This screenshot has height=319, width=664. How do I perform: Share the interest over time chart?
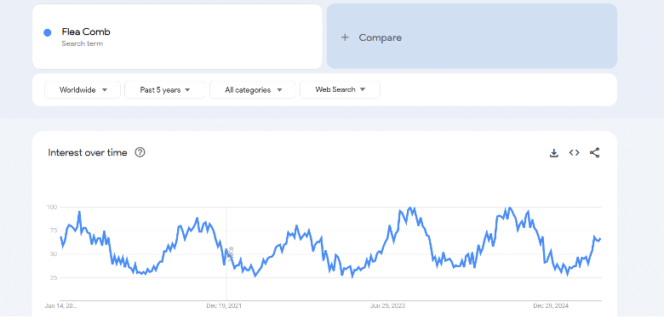tap(594, 153)
